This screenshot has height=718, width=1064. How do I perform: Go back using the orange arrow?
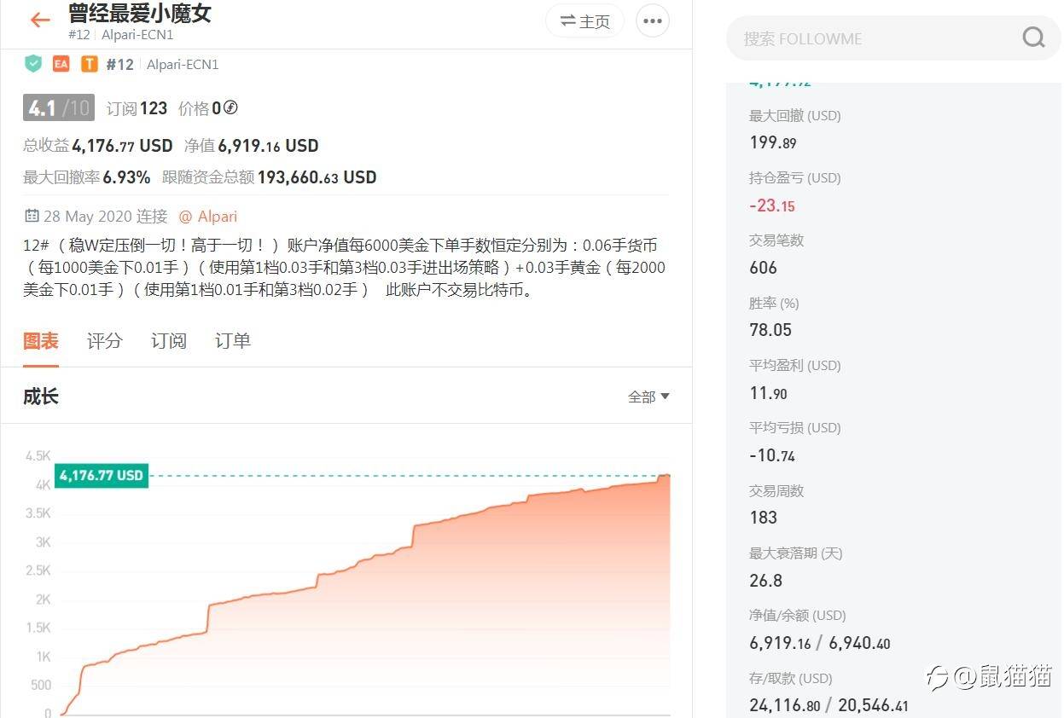click(x=40, y=20)
